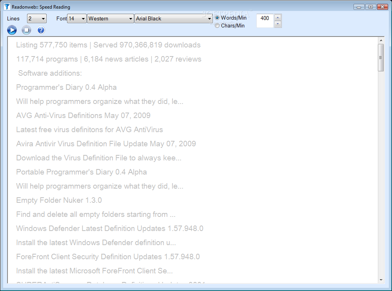The image size is (392, 291).
Task: Click the Readonweb app icon in title bar
Action: (7, 7)
